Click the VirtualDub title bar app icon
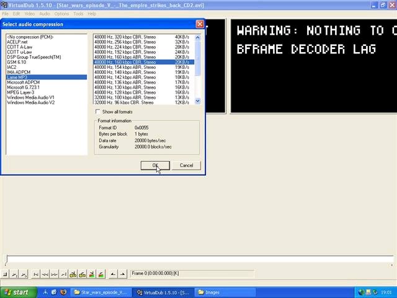Image resolution: width=397 pixels, height=298 pixels. [x=4, y=5]
